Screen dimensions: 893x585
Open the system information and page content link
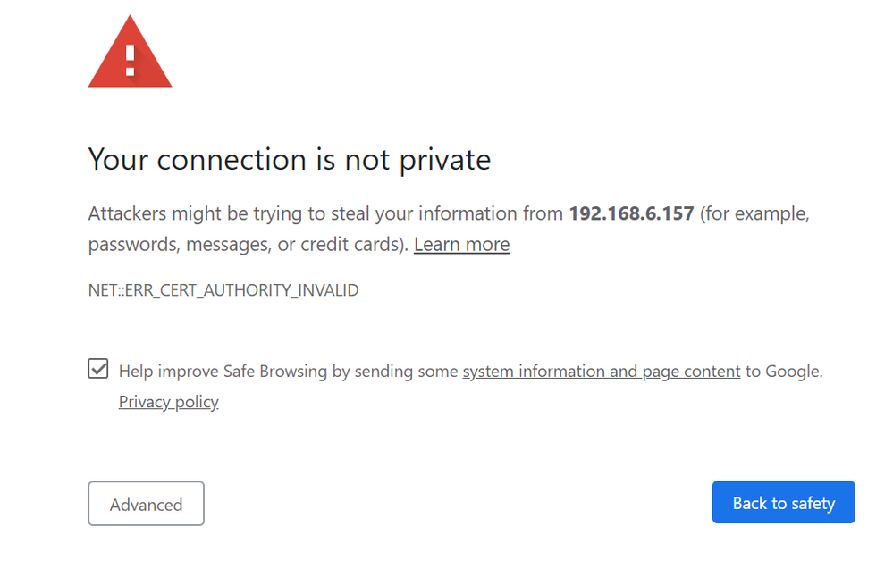[x=601, y=372]
